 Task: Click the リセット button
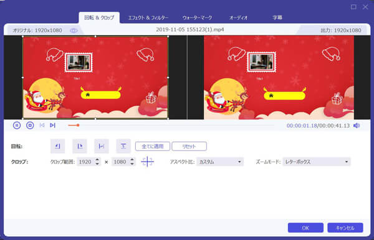189,146
